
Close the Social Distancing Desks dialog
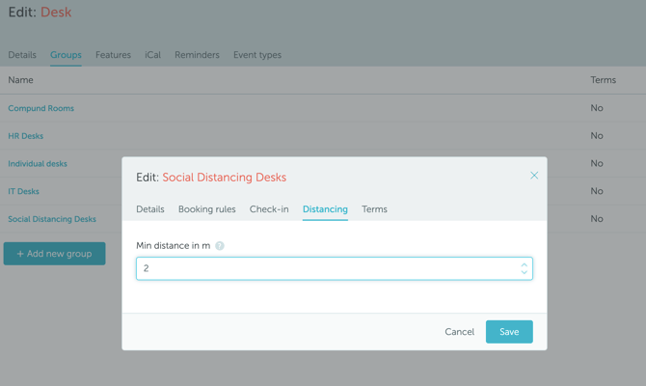click(x=534, y=176)
